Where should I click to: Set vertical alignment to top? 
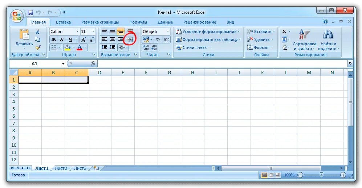104,31
